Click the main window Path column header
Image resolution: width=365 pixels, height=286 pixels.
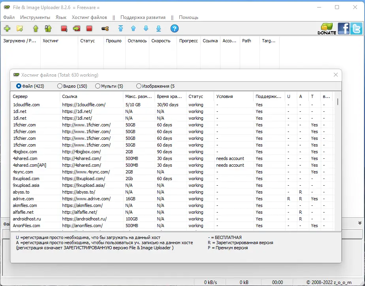[250, 41]
